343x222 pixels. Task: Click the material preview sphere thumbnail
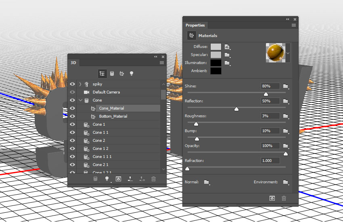click(276, 53)
